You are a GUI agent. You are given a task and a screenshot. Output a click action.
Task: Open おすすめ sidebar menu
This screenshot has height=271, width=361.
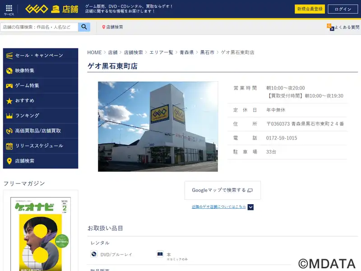(41, 101)
